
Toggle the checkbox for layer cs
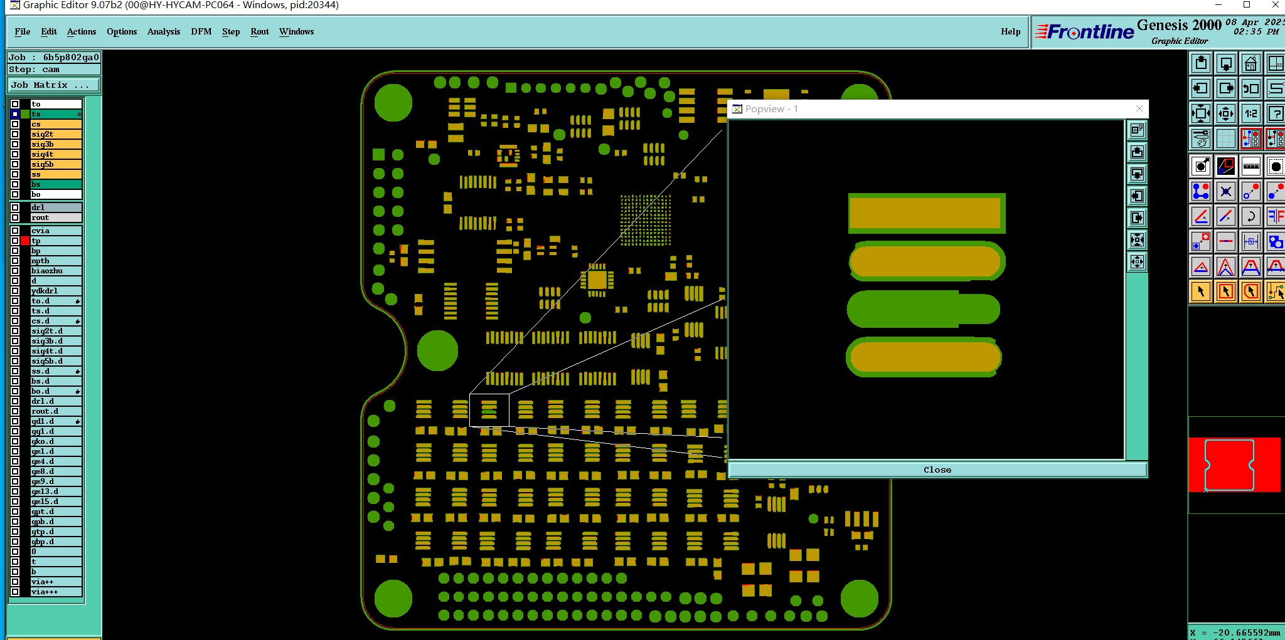click(x=15, y=124)
